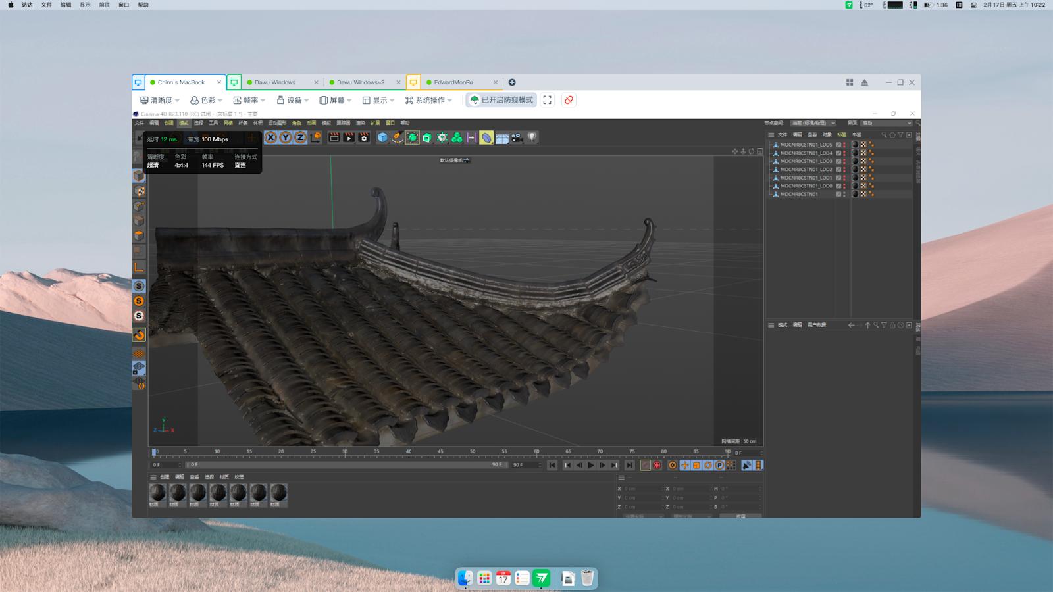This screenshot has width=1053, height=592.
Task: Select the spline pen tool icon
Action: click(398, 137)
